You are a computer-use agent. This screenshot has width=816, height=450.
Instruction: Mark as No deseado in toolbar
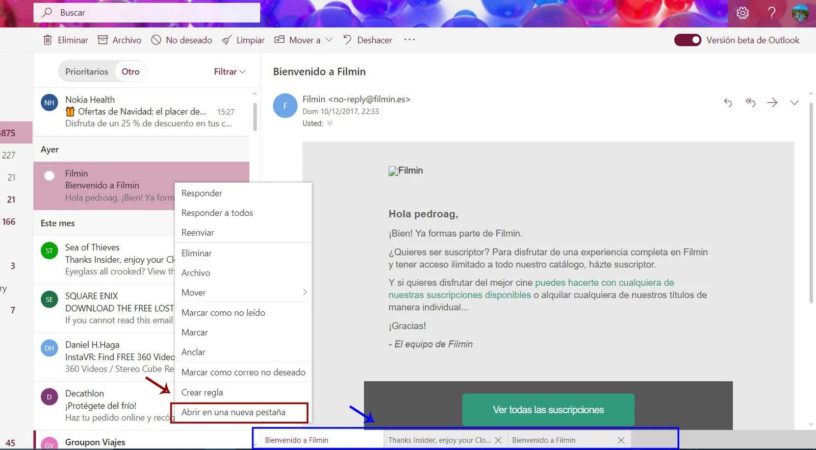[x=182, y=40]
